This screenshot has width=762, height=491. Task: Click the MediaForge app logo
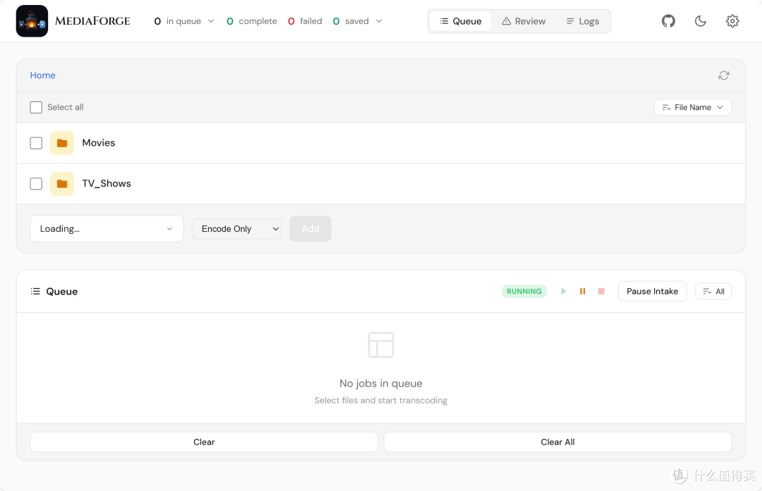(x=32, y=21)
